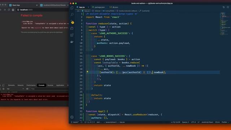
Task: Open the Manage gear in VS Code
Action: (x=72, y=117)
